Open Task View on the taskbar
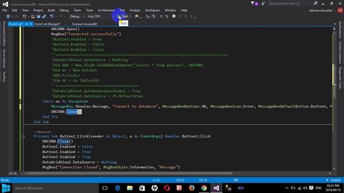This screenshot has height=193, width=344. (105, 188)
